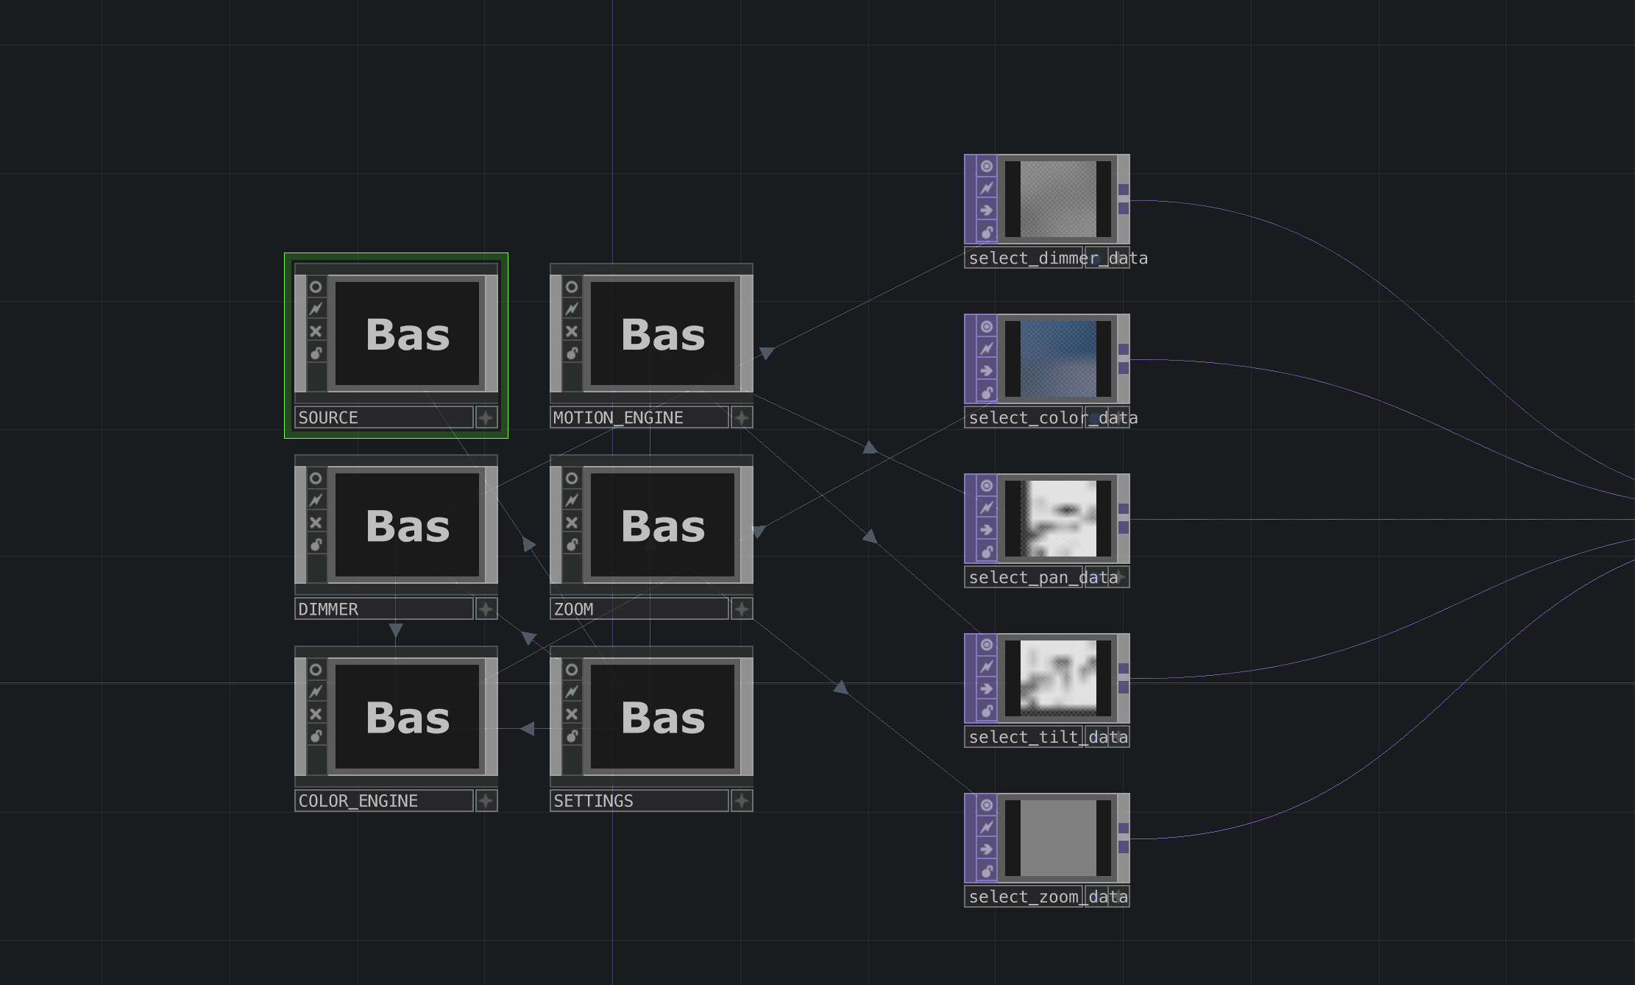Click the star button beside the COLOR_ENGINE label
This screenshot has height=985, width=1635.
[x=486, y=801]
